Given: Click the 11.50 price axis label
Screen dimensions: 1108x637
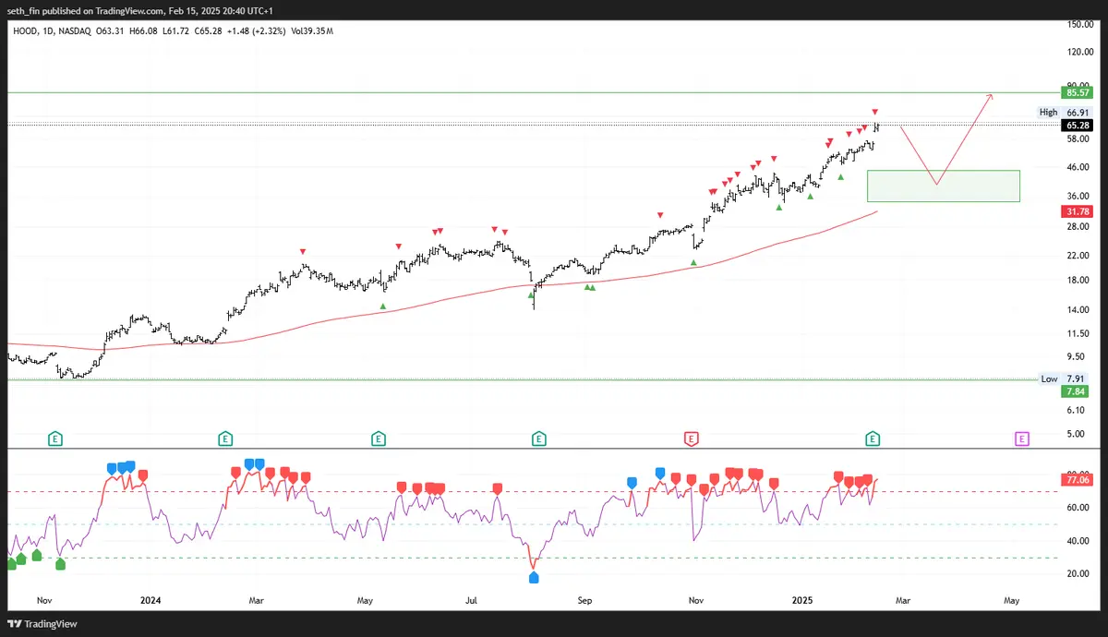Looking at the screenshot, I should coord(1078,333).
